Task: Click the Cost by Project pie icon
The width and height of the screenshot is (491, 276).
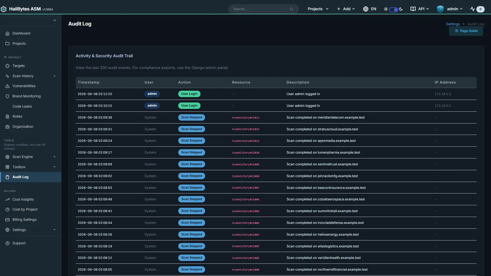Action: (x=7, y=209)
